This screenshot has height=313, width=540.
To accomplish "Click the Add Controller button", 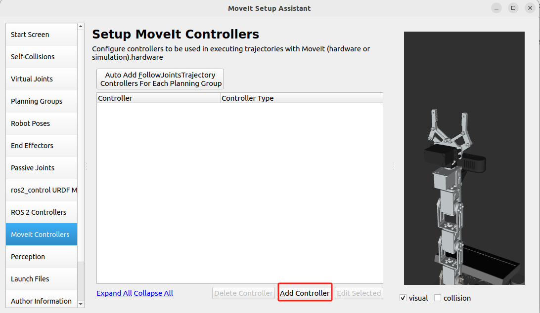I will click(305, 293).
